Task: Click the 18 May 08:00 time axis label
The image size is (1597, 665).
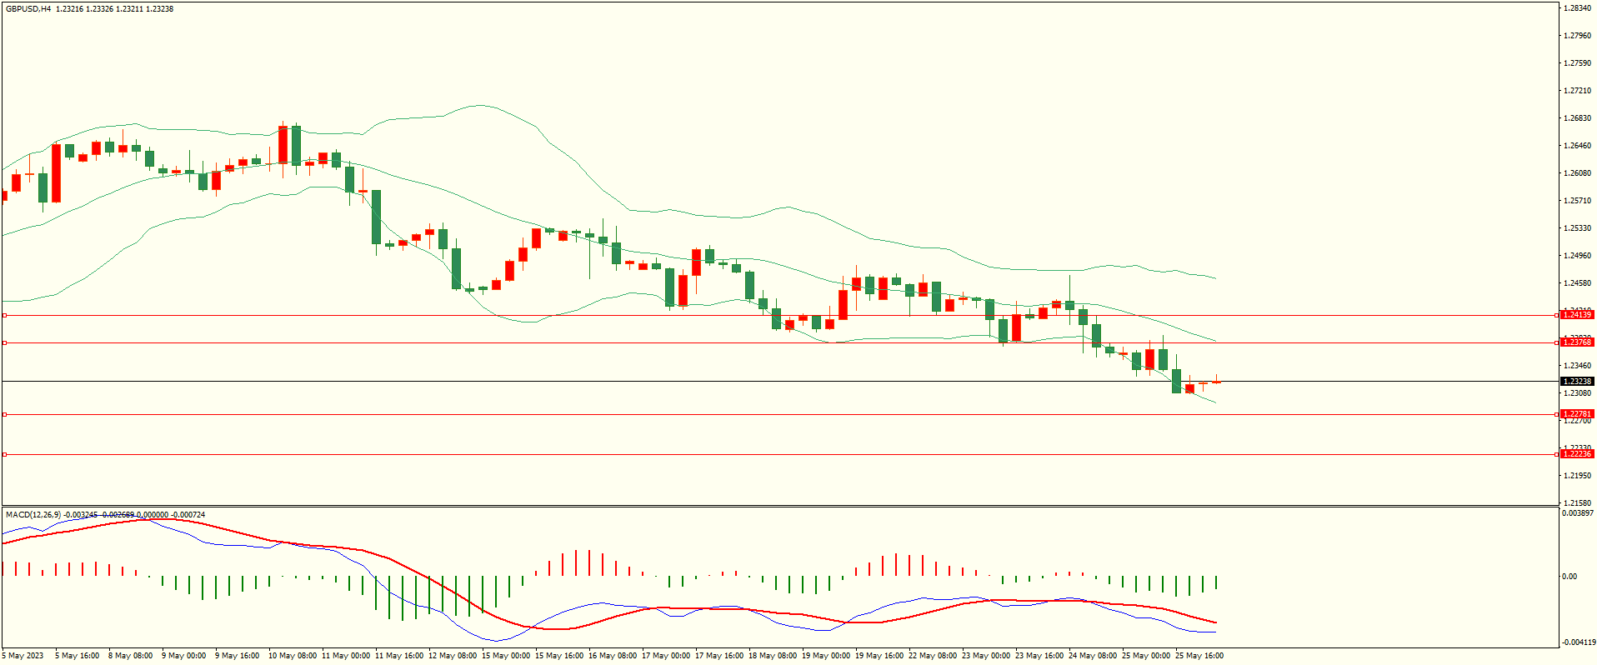Action: (772, 656)
